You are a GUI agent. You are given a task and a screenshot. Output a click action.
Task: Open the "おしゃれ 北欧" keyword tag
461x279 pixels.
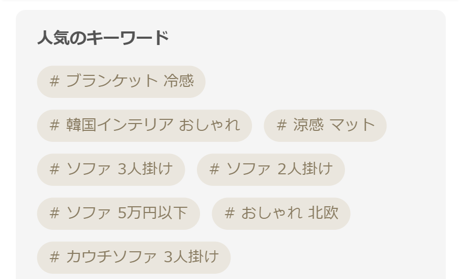[x=281, y=214]
